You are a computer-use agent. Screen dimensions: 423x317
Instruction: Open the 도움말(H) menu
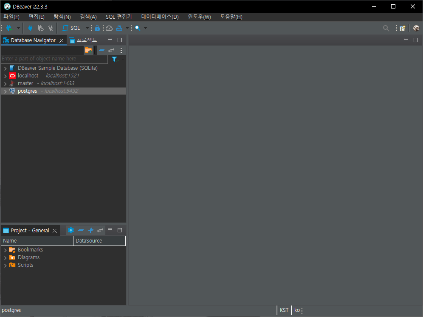pos(231,17)
